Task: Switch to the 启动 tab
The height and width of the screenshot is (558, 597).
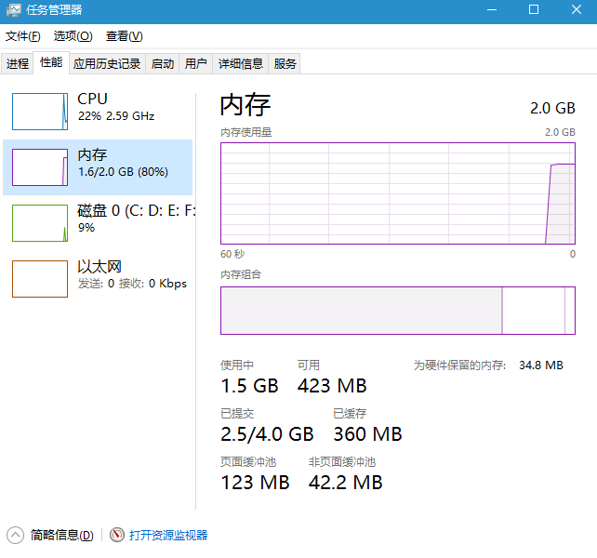Action: pos(163,63)
